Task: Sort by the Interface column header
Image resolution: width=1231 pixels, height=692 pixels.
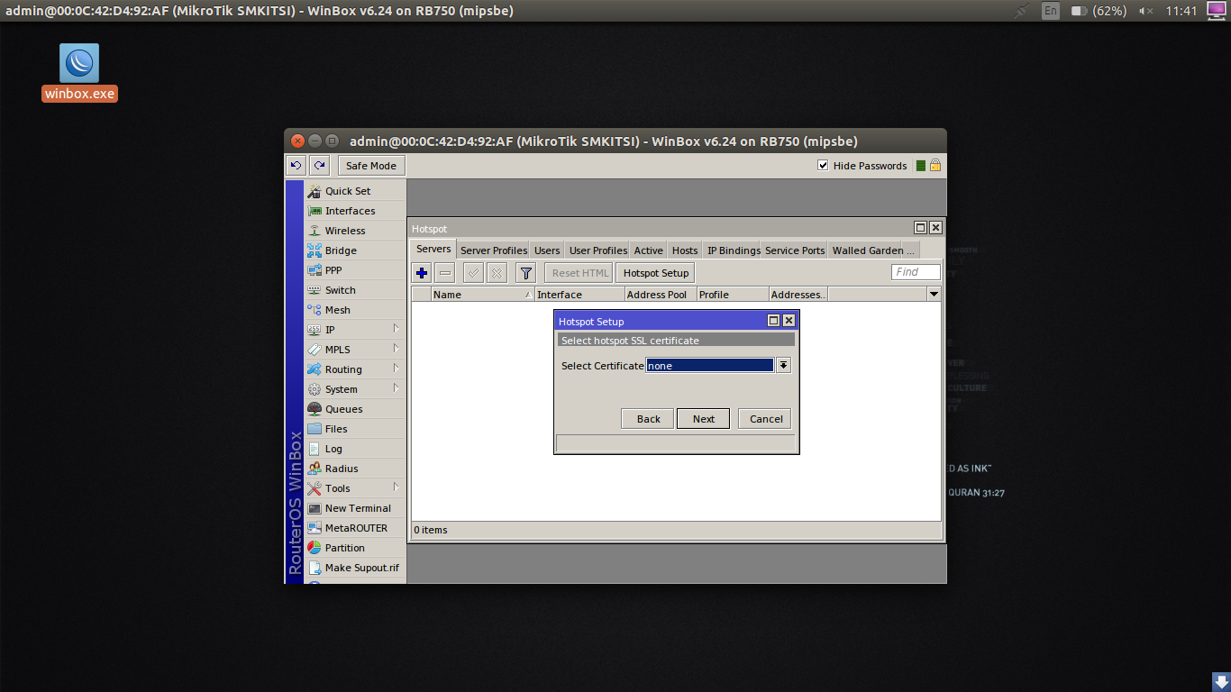Action: tap(579, 295)
